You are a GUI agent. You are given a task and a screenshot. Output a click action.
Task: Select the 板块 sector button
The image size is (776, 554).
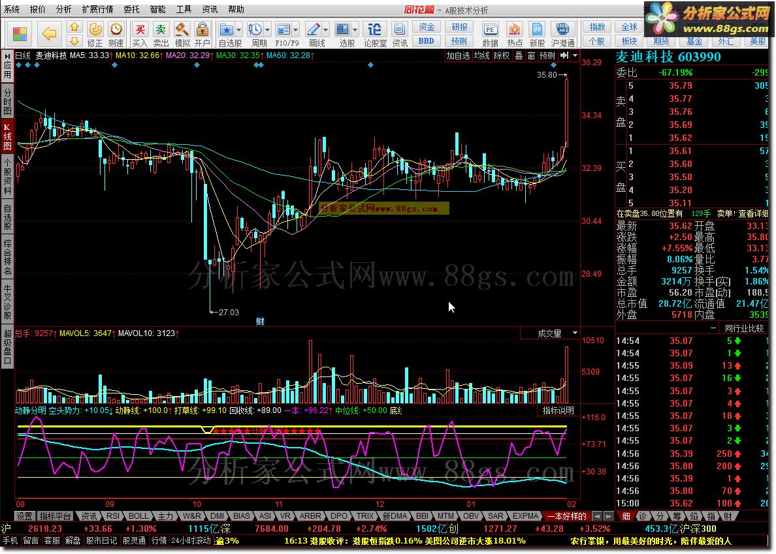[629, 41]
